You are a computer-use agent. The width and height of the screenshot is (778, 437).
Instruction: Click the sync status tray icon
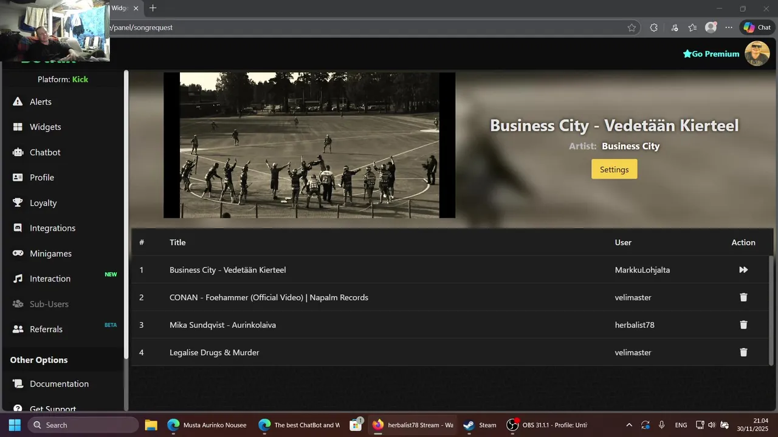[645, 425]
